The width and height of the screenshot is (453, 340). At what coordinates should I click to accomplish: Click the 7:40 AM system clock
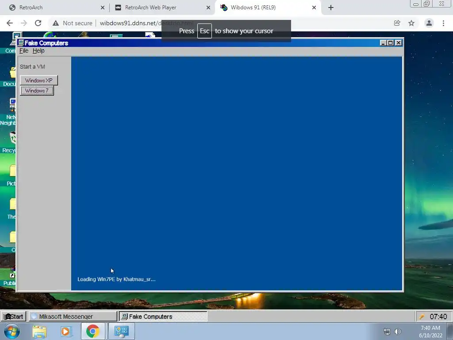click(430, 332)
